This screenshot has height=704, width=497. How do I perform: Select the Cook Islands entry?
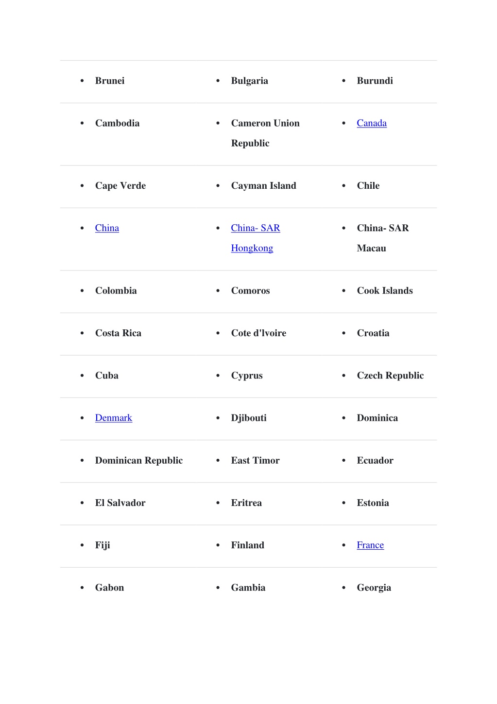(385, 291)
